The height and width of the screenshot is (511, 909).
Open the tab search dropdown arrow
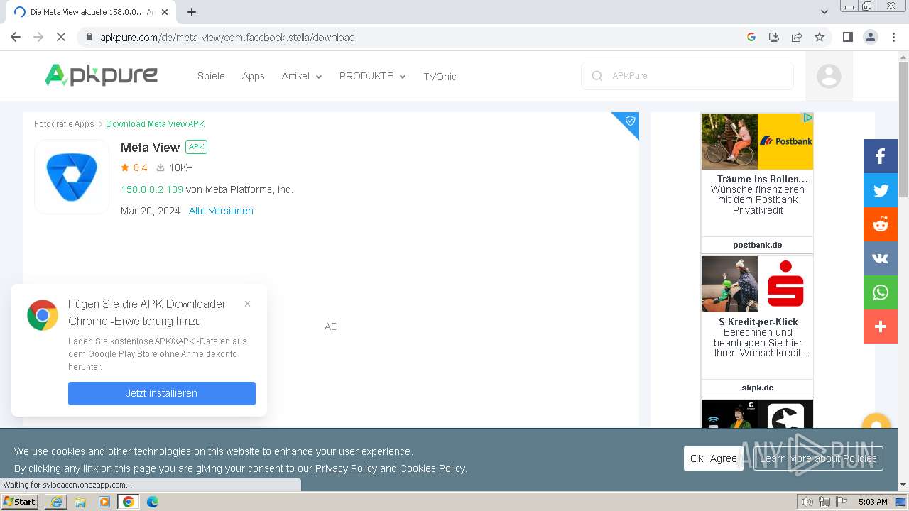click(x=824, y=12)
